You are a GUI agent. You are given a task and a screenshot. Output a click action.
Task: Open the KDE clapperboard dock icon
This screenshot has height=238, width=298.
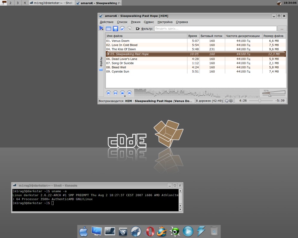coord(123,231)
